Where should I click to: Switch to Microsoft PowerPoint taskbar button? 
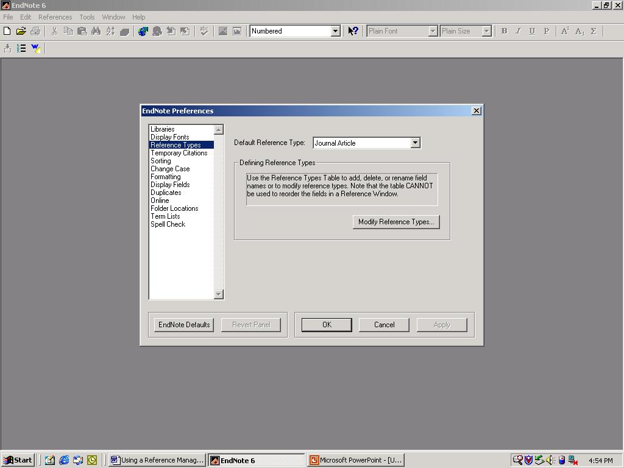(x=356, y=460)
